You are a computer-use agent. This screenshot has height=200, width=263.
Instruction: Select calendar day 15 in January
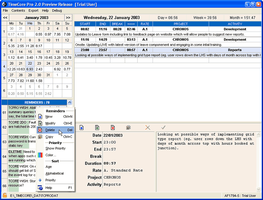(30, 52)
